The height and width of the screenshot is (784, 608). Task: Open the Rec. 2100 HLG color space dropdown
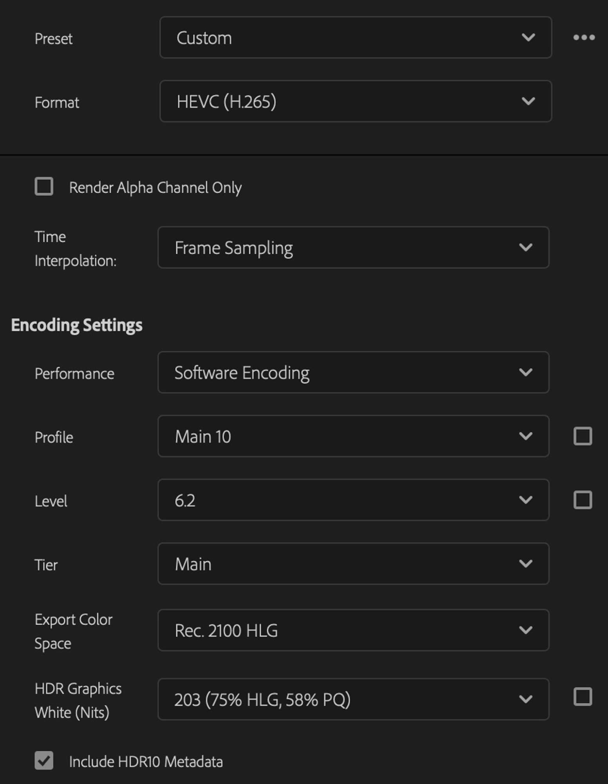[x=353, y=630]
